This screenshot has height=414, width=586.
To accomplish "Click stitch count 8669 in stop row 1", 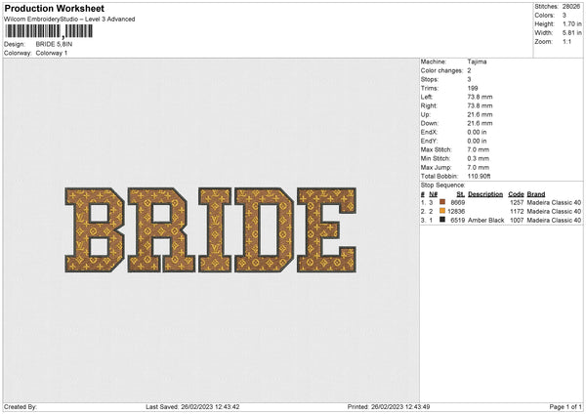I will [458, 202].
